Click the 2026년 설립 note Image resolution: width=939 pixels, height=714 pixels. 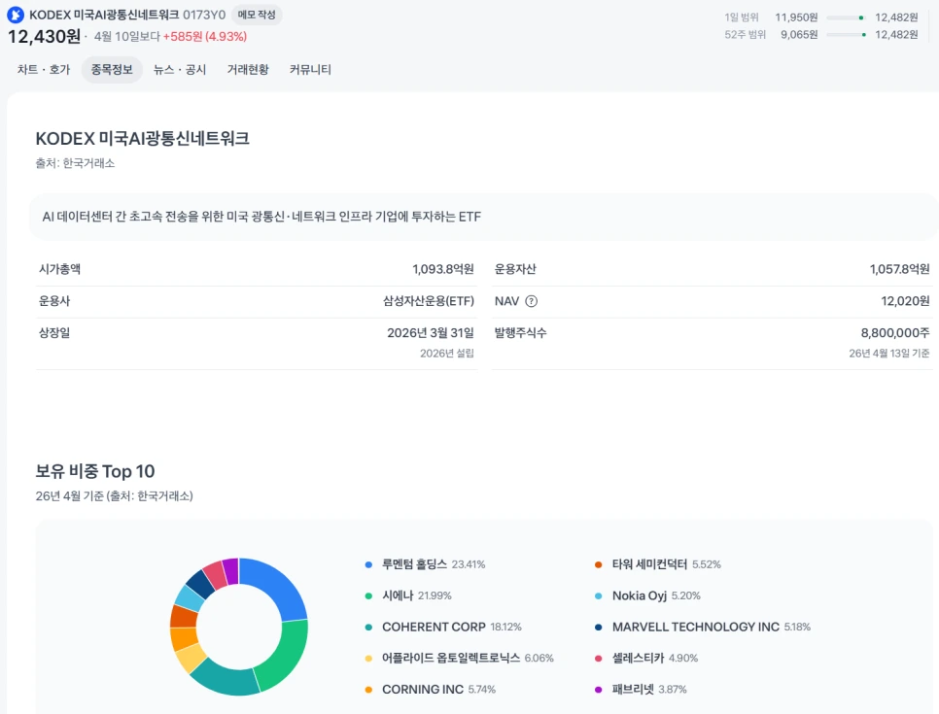(447, 353)
